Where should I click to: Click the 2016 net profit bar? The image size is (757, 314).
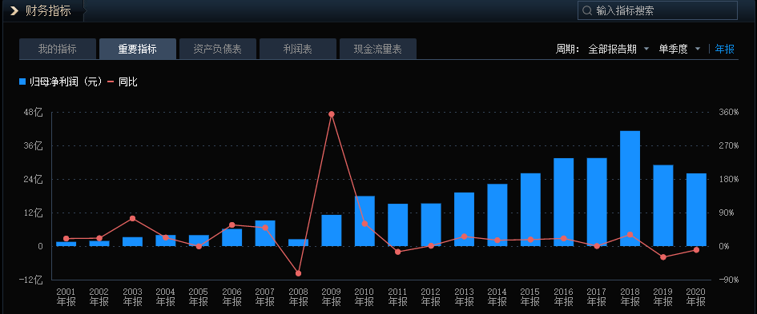click(x=563, y=202)
